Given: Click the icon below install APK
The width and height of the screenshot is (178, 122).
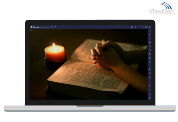Looking at the screenshot, I should point(150,58).
